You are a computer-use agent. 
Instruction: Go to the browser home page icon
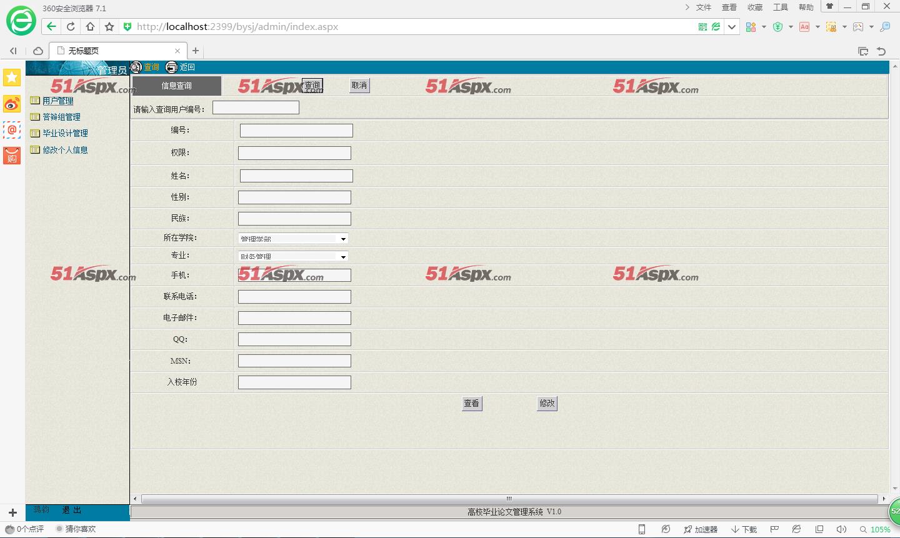pos(90,26)
